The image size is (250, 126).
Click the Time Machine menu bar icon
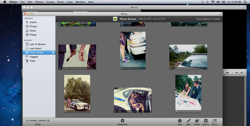tap(202, 2)
